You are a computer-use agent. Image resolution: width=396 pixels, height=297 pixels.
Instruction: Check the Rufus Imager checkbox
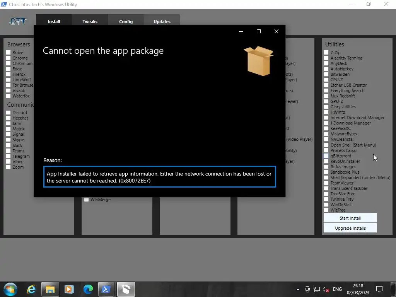tap(326, 167)
